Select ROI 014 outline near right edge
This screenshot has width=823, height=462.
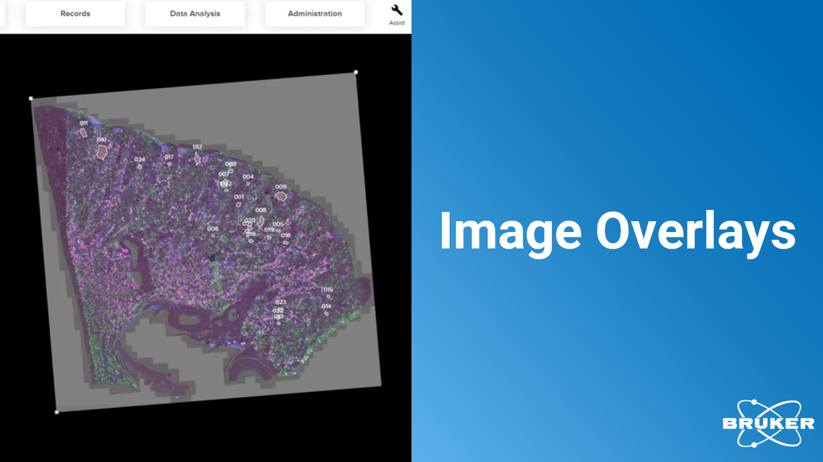tap(327, 313)
